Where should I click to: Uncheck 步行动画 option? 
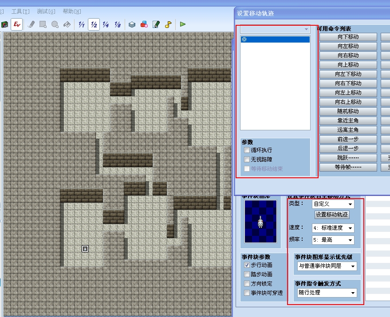click(x=247, y=265)
